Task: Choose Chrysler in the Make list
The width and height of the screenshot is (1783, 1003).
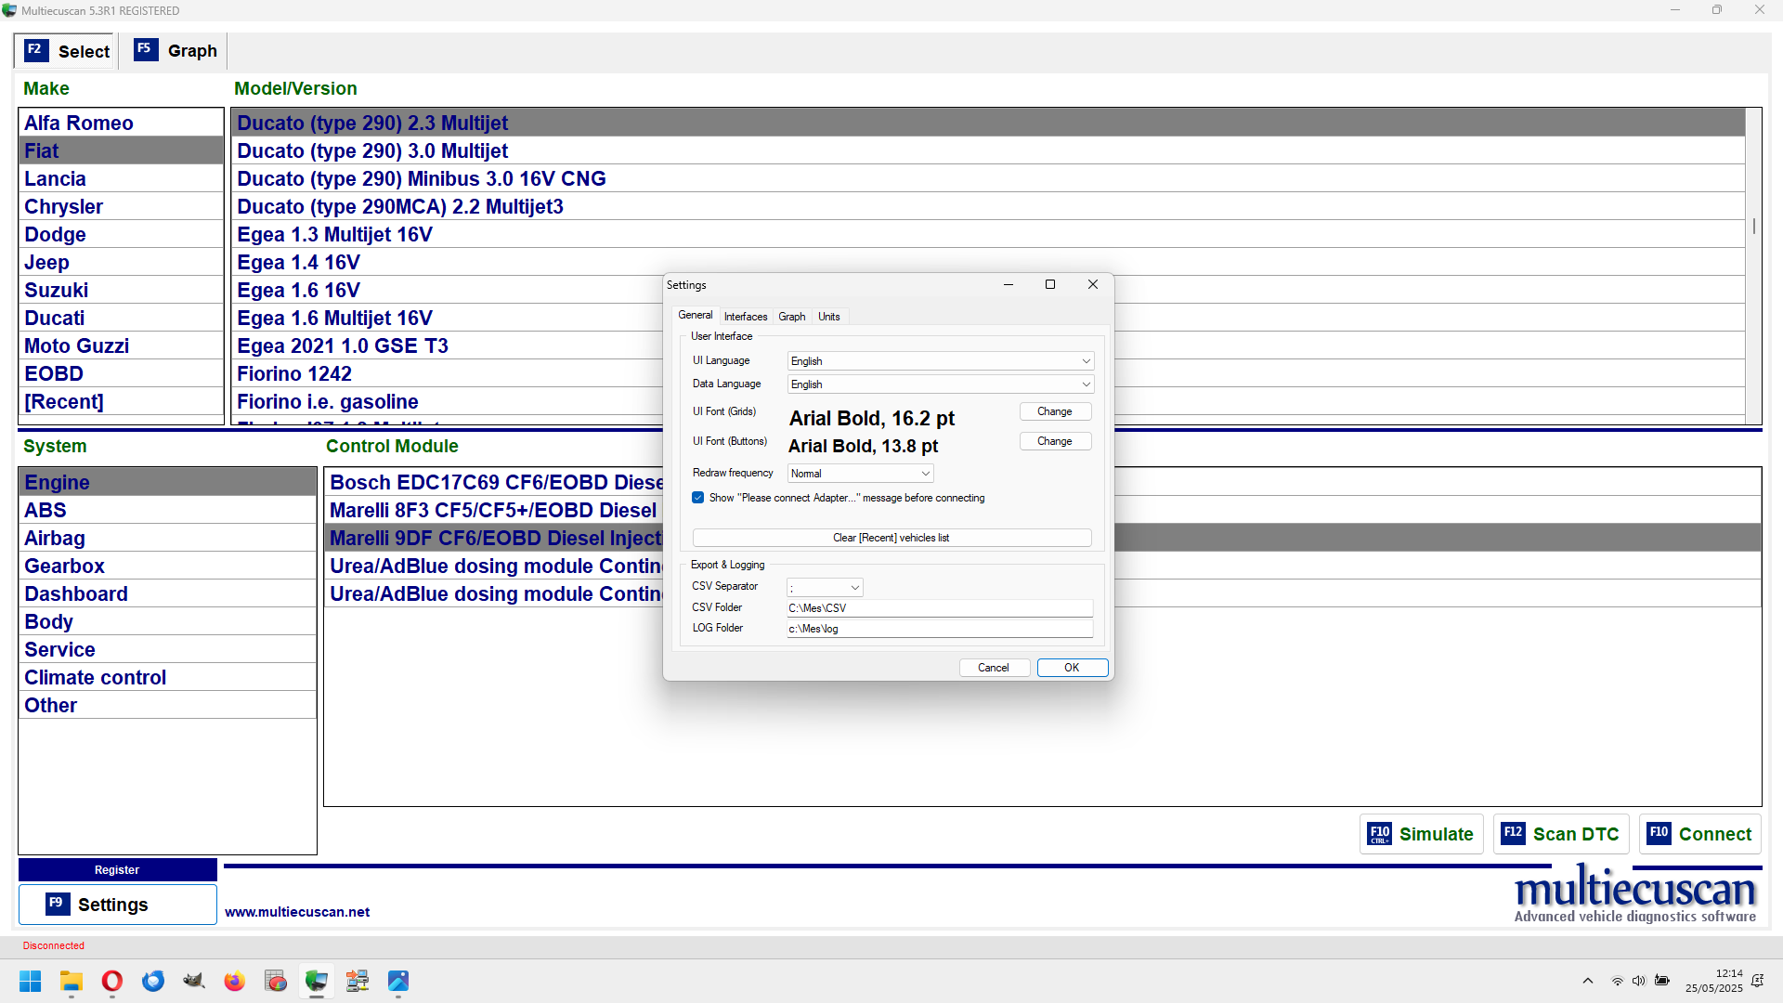Action: (x=121, y=207)
